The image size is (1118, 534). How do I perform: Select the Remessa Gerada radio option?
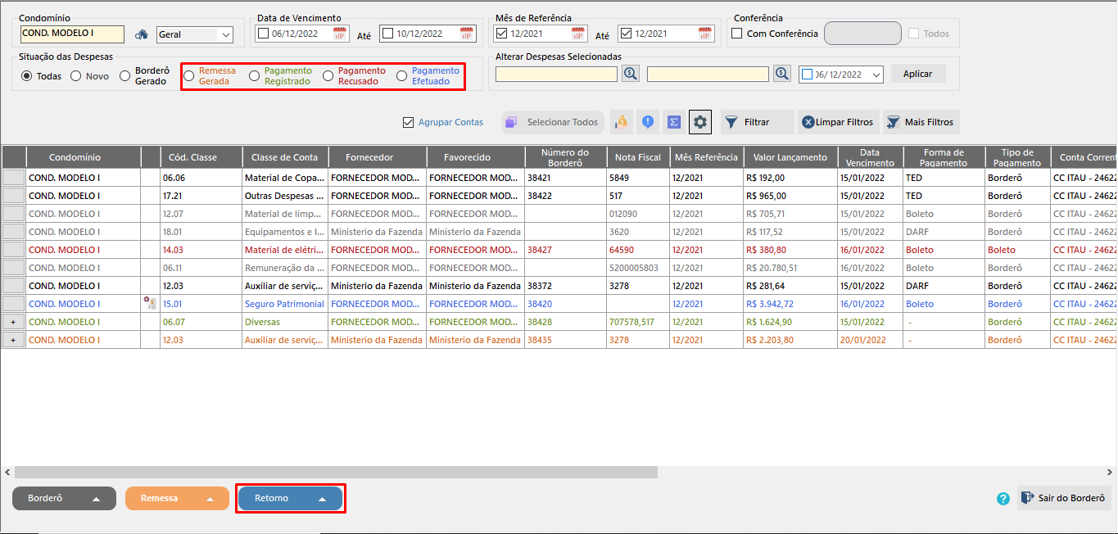pos(189,76)
